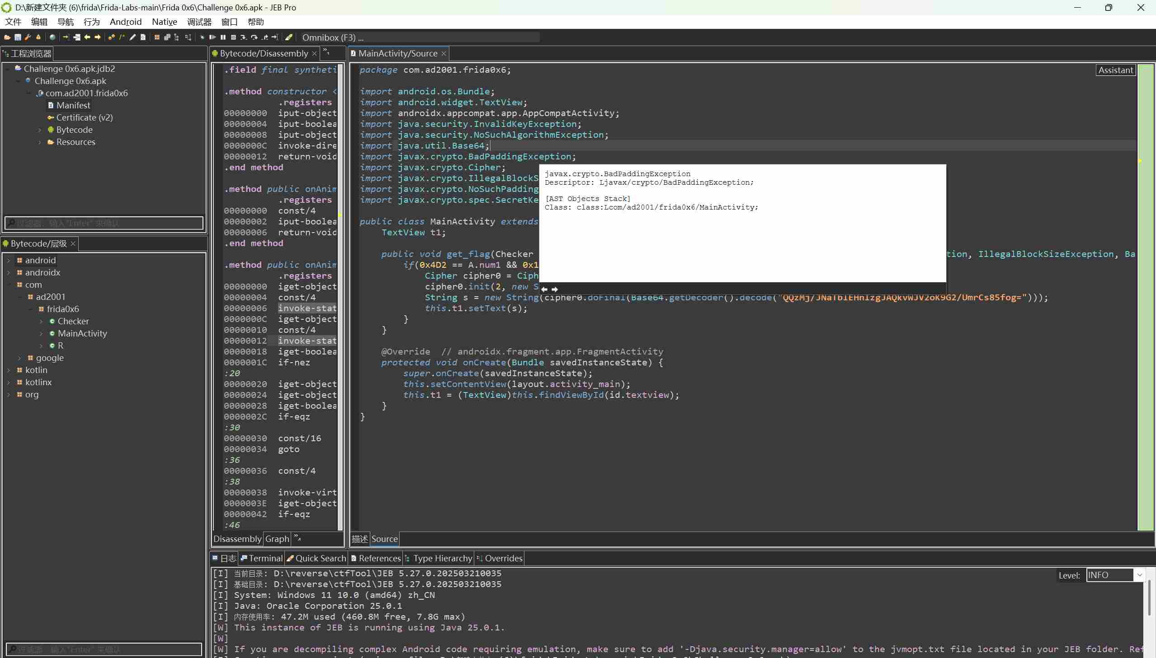Click the type hierarchy tree toolbar icon
Viewport: 1156px width, 658px height.
(x=177, y=37)
